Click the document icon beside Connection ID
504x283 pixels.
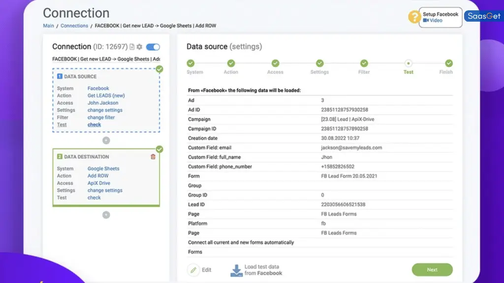(131, 47)
